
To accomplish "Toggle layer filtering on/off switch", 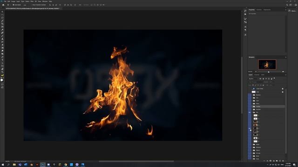I will pos(274,78).
